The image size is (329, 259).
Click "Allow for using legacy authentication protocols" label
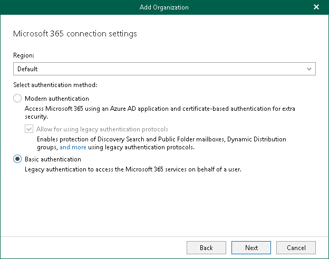[102, 129]
